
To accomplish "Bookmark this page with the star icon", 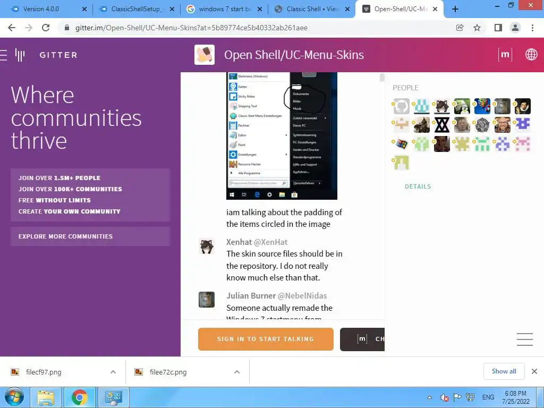I will tap(477, 28).
